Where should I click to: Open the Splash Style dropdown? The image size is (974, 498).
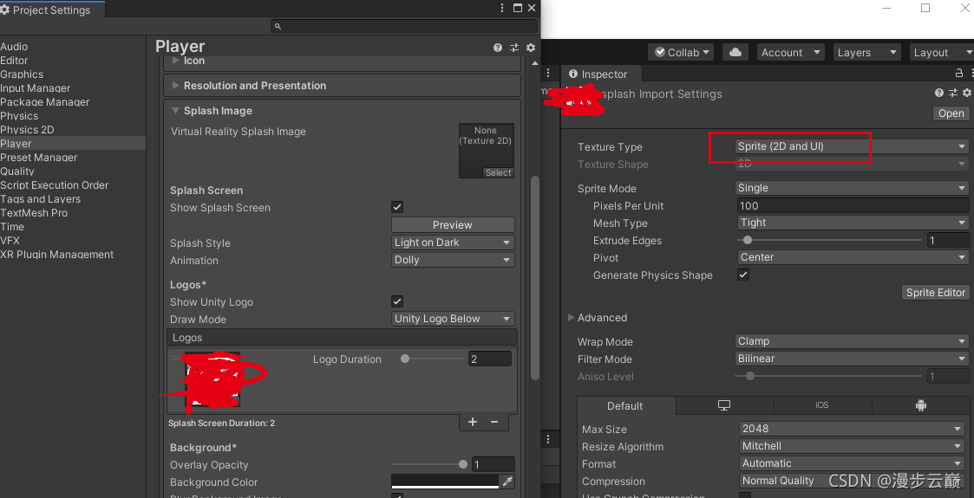point(453,243)
